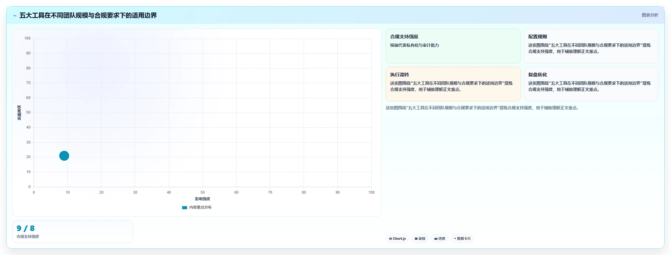Click the x-axis tick label 90
The image size is (671, 255).
tap(338, 192)
